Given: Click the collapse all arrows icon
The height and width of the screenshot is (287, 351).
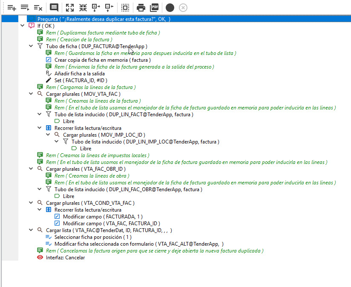Looking at the screenshot, I should (x=83, y=8).
